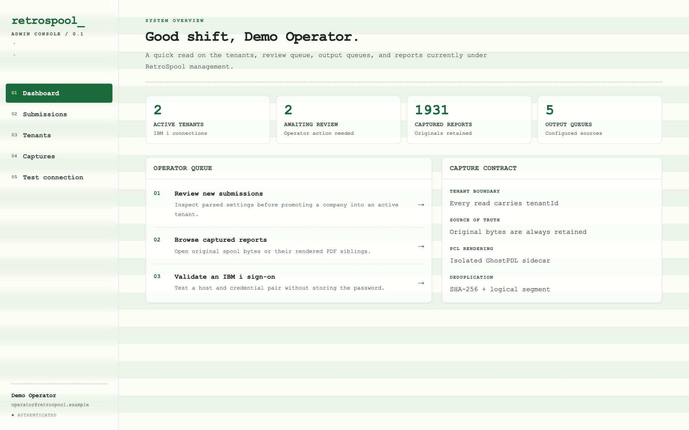The height and width of the screenshot is (430, 689).
Task: Select the Awaiting Review stat card
Action: [x=338, y=120]
